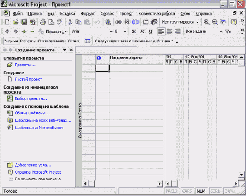Toggle bold Ж formatting
The width and height of the screenshot is (246, 196).
[x=134, y=31]
